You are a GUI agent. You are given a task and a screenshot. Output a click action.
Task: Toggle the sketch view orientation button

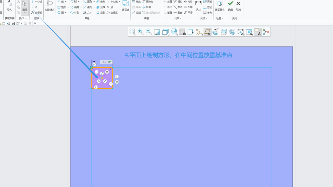tap(208, 32)
